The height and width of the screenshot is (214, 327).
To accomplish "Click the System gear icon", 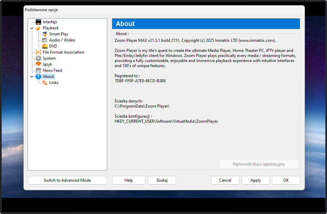I will [38, 58].
